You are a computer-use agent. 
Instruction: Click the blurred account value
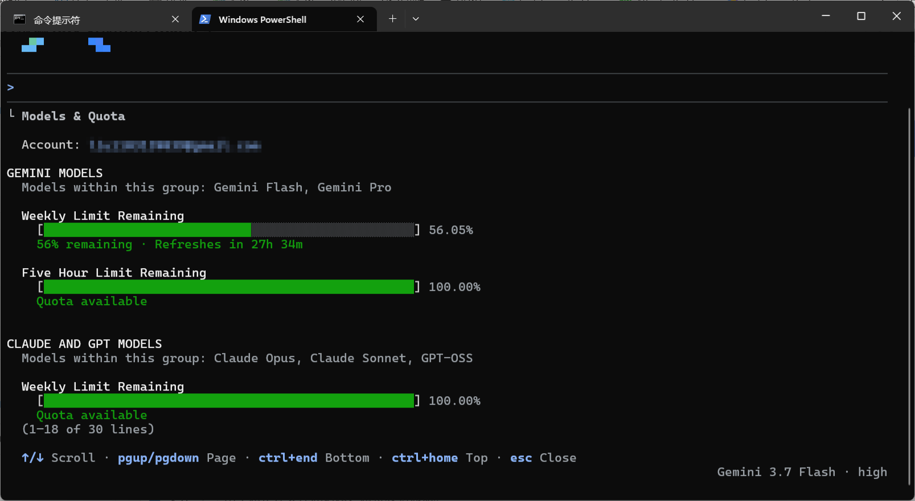tap(175, 145)
